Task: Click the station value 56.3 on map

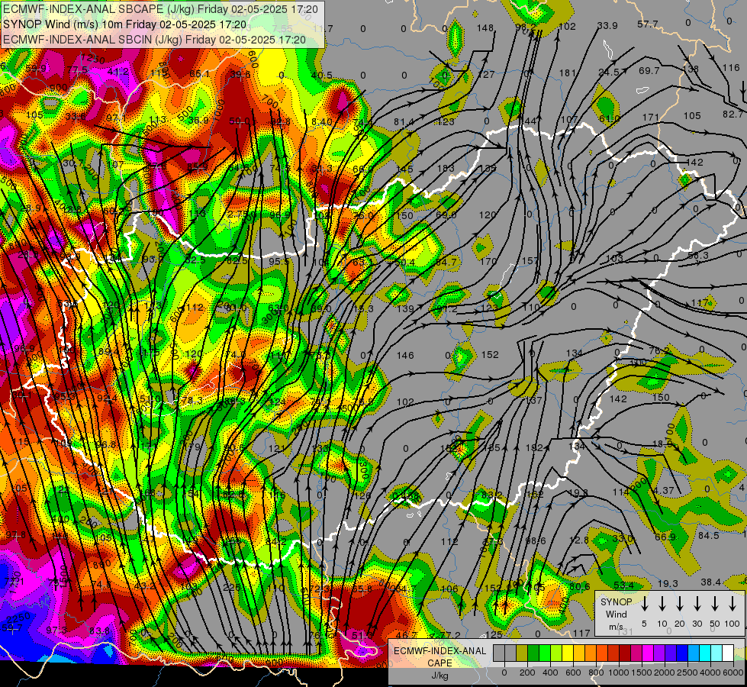Action: coord(698,256)
